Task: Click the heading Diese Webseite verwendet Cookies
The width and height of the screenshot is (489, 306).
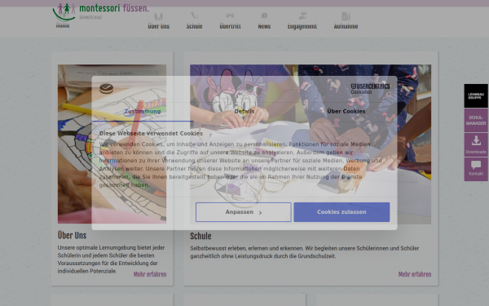Action: pyautogui.click(x=151, y=133)
